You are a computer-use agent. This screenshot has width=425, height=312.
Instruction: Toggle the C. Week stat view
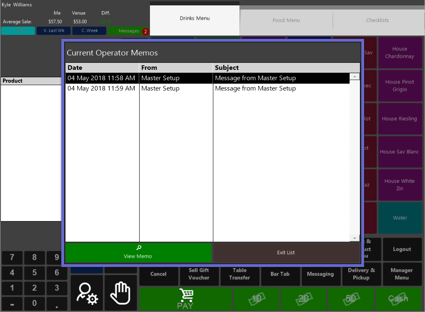click(89, 31)
